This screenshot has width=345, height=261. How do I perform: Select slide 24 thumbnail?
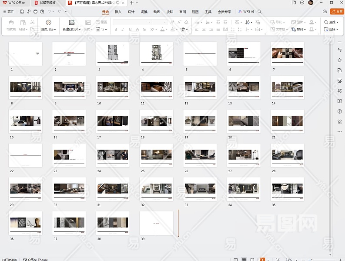click(113, 155)
